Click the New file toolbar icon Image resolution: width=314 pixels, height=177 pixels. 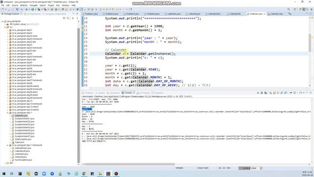click(2, 9)
